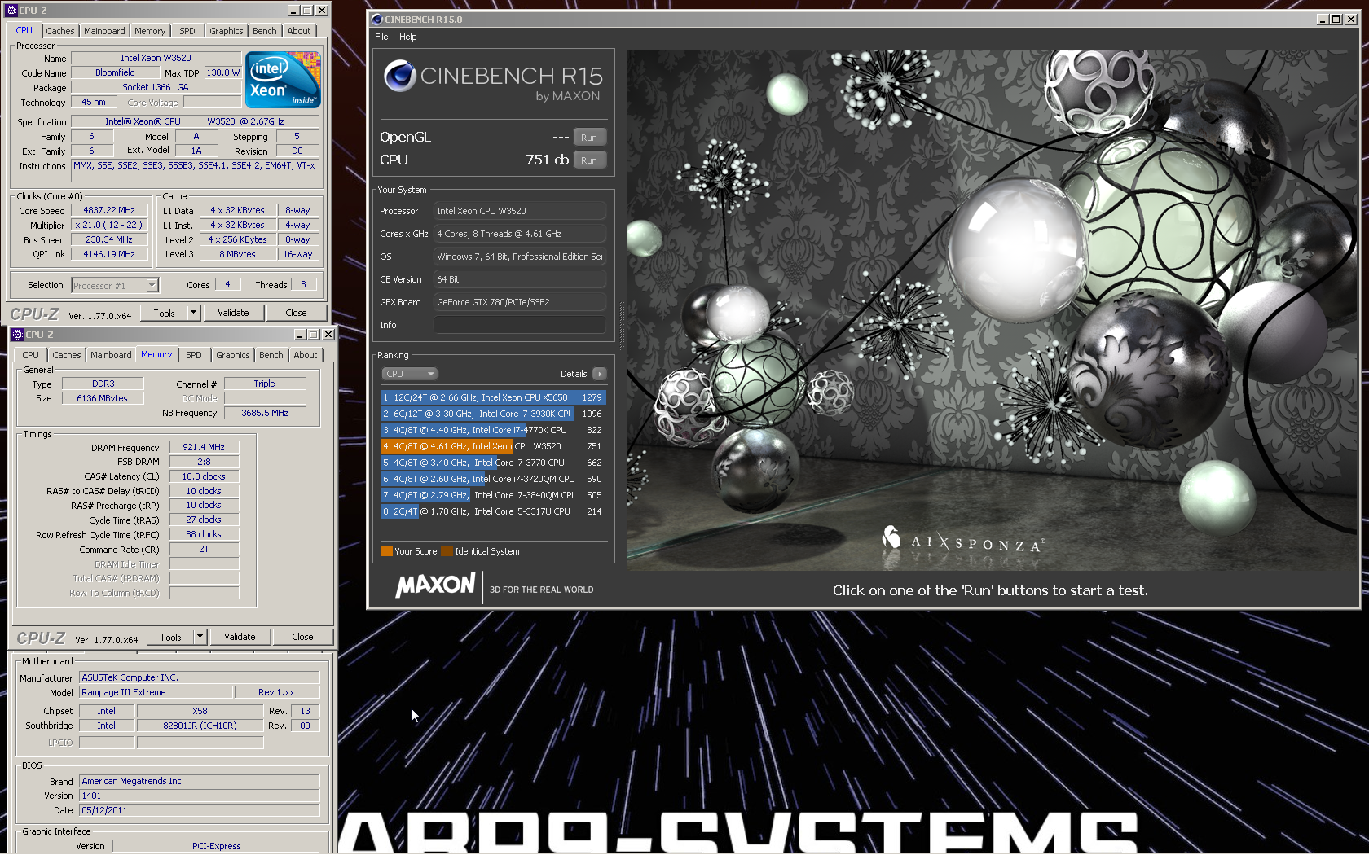This screenshot has width=1369, height=855.
Task: Select ranking row Core i7-3840QM 505
Action: tap(493, 495)
